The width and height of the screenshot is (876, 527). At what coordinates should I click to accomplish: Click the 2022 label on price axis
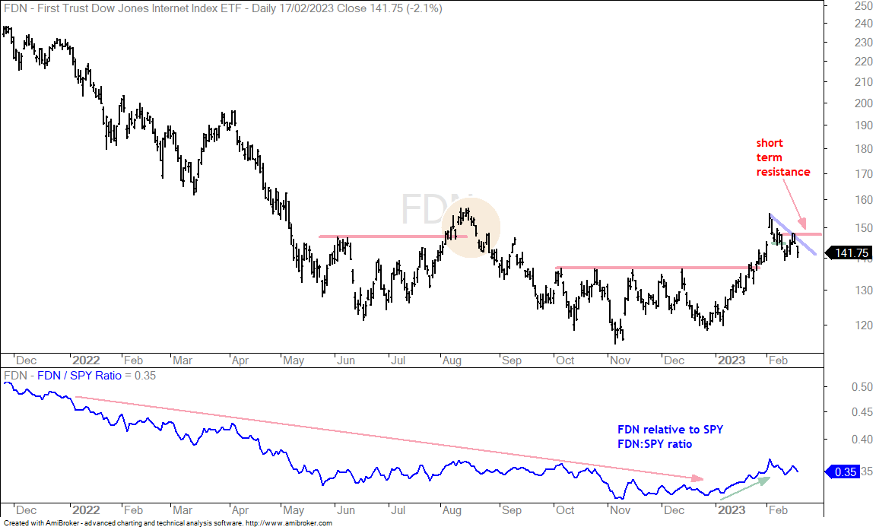(x=85, y=360)
